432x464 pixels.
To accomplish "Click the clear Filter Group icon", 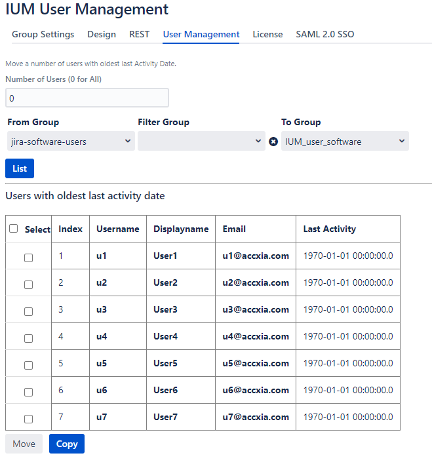I will tap(273, 142).
